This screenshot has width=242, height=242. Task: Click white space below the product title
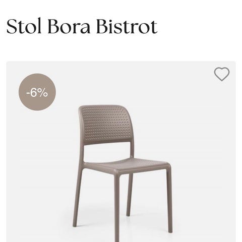click(121, 48)
